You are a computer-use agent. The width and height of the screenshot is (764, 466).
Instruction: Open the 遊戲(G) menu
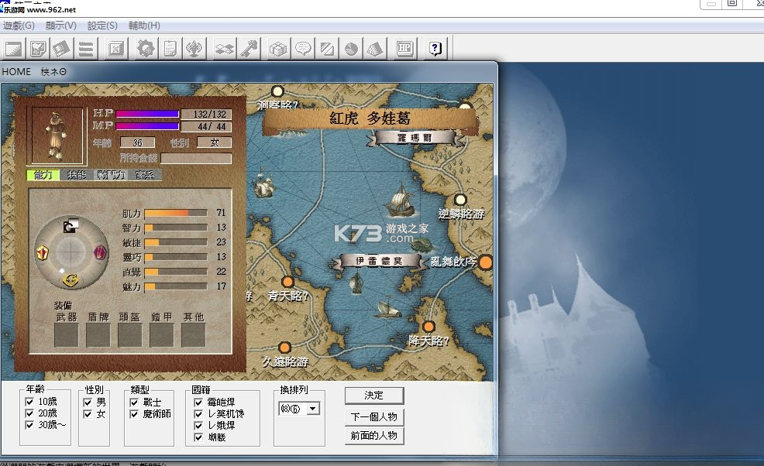[19, 26]
